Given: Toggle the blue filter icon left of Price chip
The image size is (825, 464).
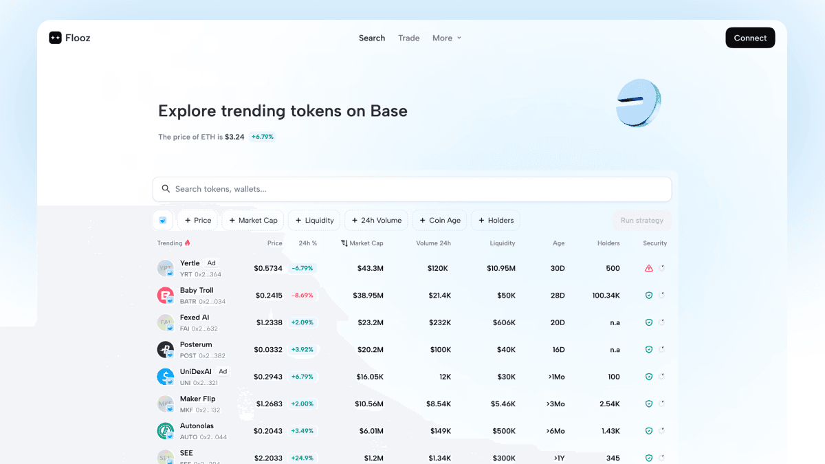Looking at the screenshot, I should coord(162,220).
